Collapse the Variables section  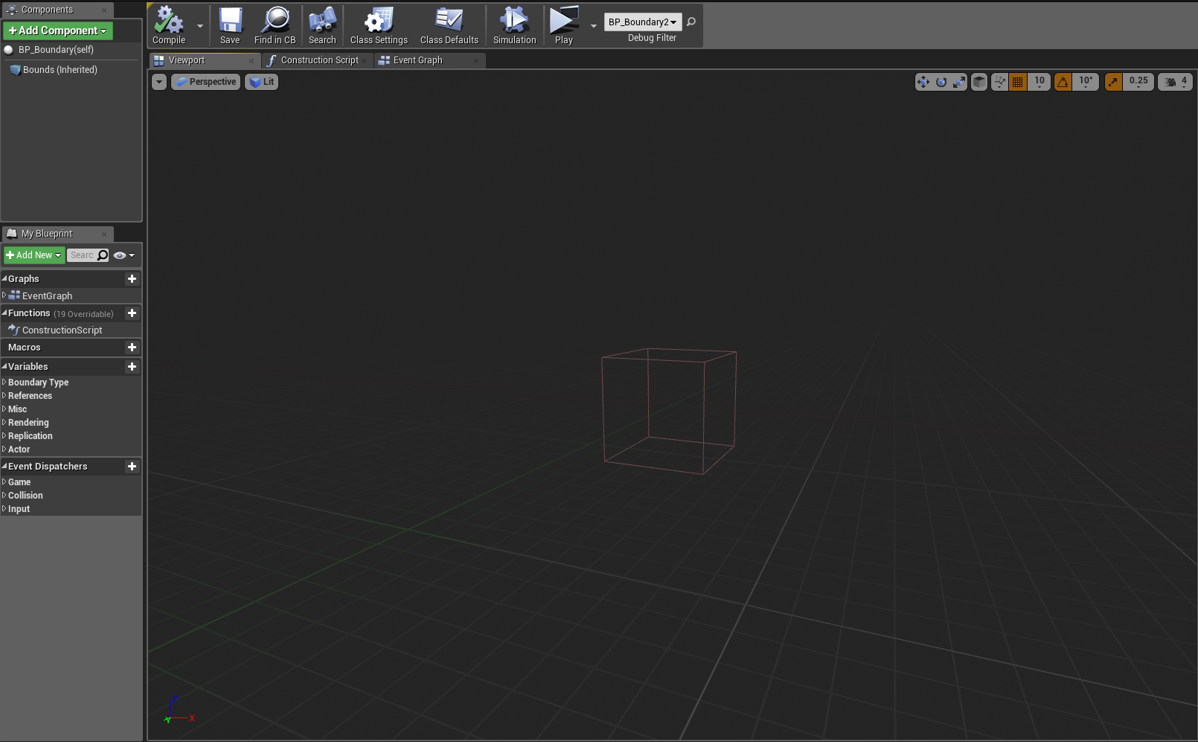click(4, 366)
